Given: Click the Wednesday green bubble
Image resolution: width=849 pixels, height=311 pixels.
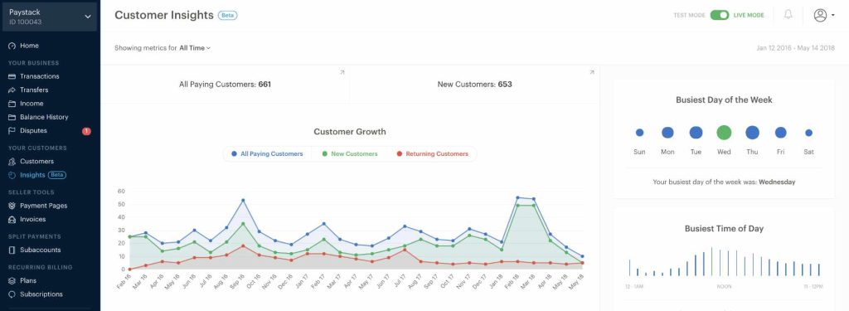Looking at the screenshot, I should [x=724, y=133].
